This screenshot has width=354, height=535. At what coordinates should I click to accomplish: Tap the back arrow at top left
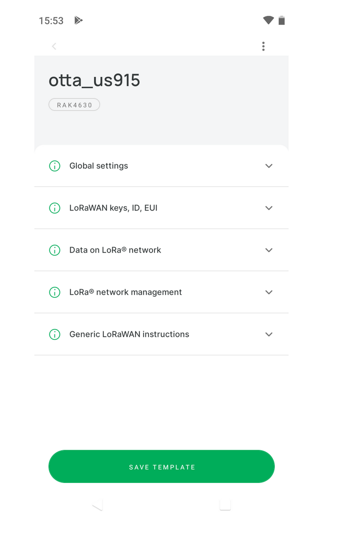[x=54, y=47]
